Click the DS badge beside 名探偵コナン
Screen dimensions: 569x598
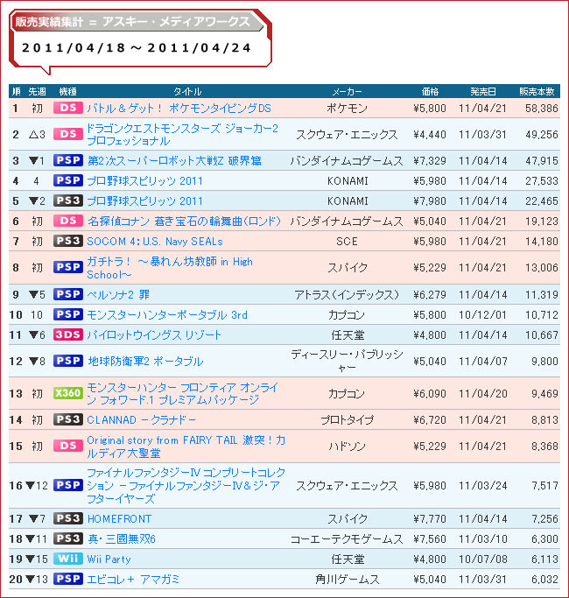click(68, 222)
